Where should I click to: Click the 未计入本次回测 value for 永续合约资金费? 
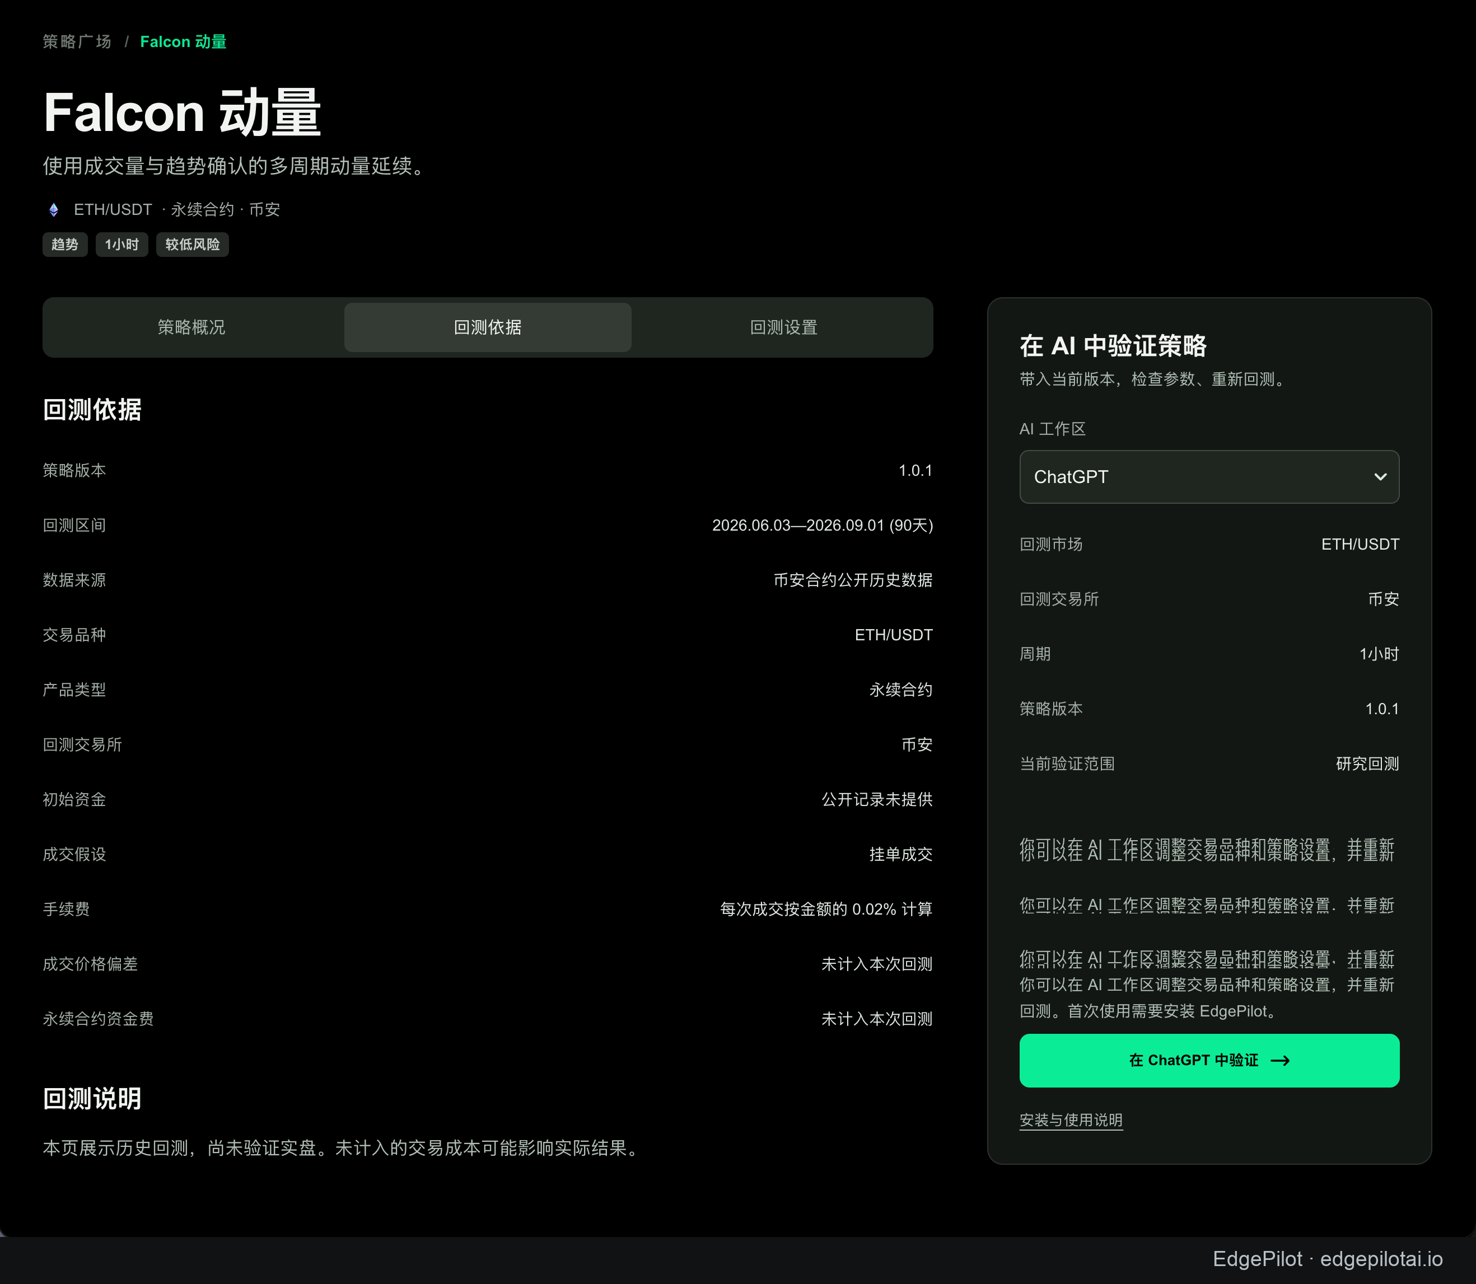[877, 1019]
